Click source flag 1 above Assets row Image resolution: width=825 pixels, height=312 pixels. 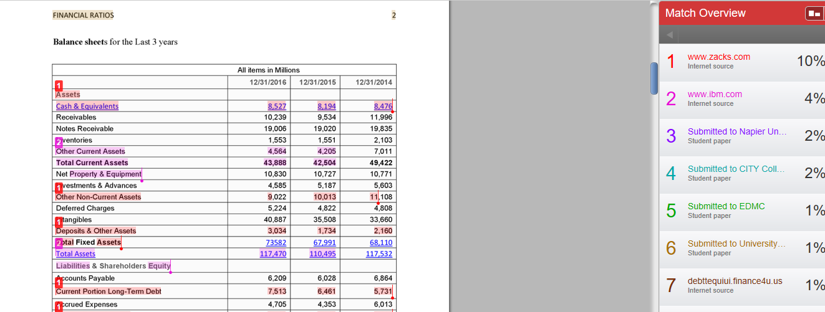coord(59,85)
